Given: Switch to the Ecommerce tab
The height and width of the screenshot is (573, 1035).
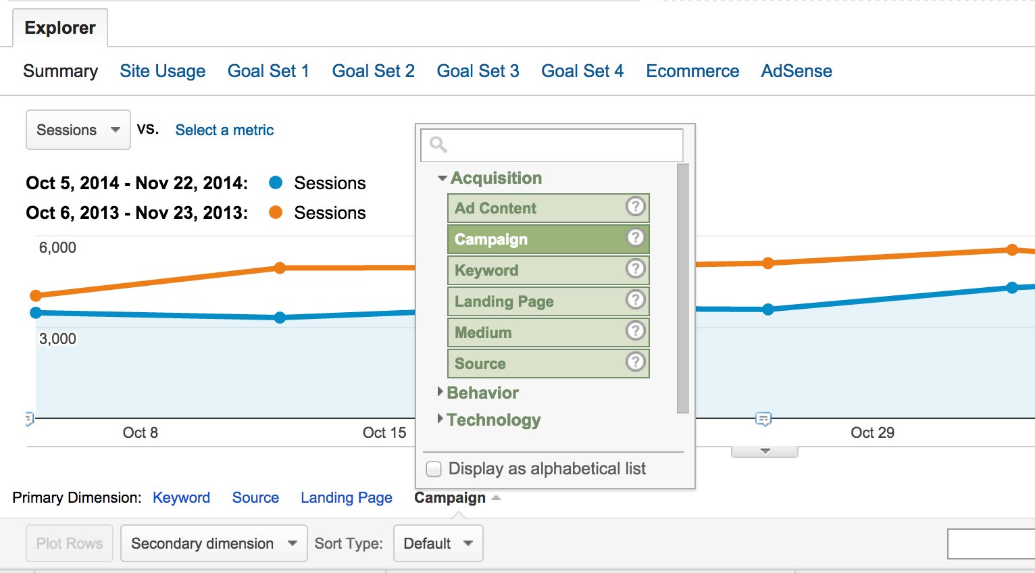Looking at the screenshot, I should coord(692,71).
